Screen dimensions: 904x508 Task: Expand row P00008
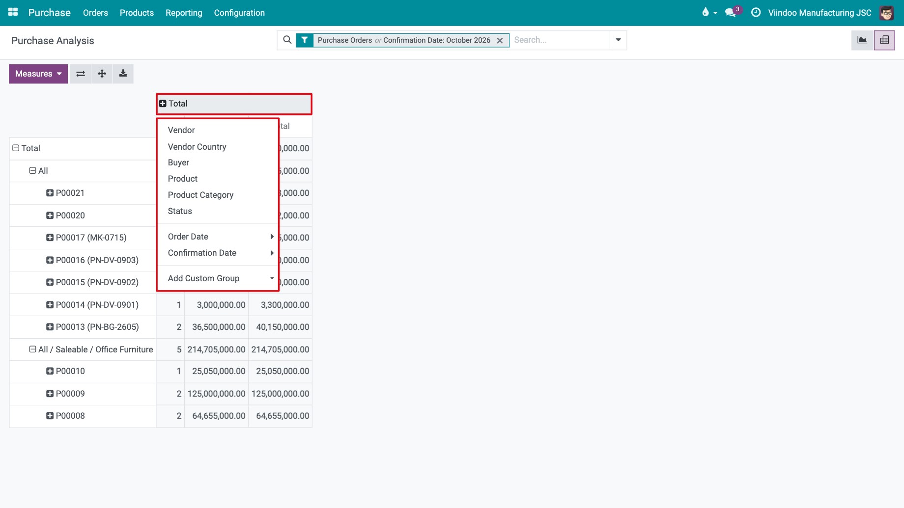click(50, 416)
